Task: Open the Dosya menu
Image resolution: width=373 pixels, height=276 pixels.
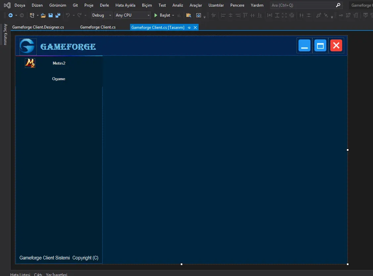Action: [x=20, y=5]
